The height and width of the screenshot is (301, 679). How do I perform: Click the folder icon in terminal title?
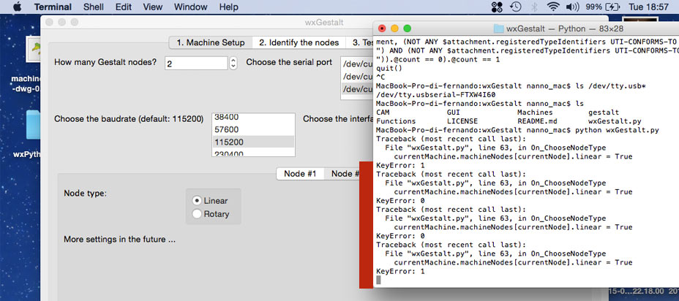pyautogui.click(x=499, y=28)
